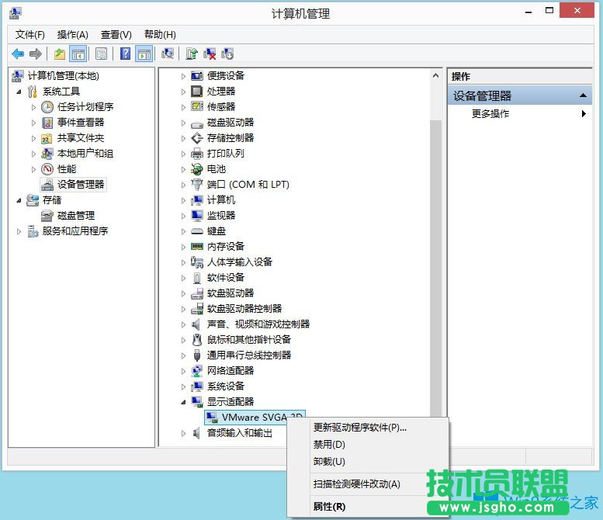Viewport: 603px width, 520px height.
Task: Click the device list vertical scrollbar thumb
Action: 435,269
